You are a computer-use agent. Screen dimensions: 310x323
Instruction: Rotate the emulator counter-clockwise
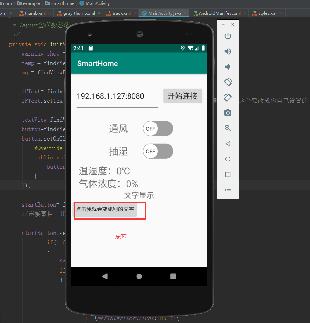click(x=228, y=82)
